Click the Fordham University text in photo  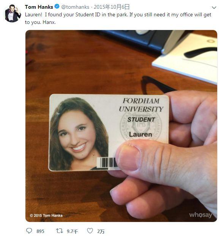click(x=141, y=105)
